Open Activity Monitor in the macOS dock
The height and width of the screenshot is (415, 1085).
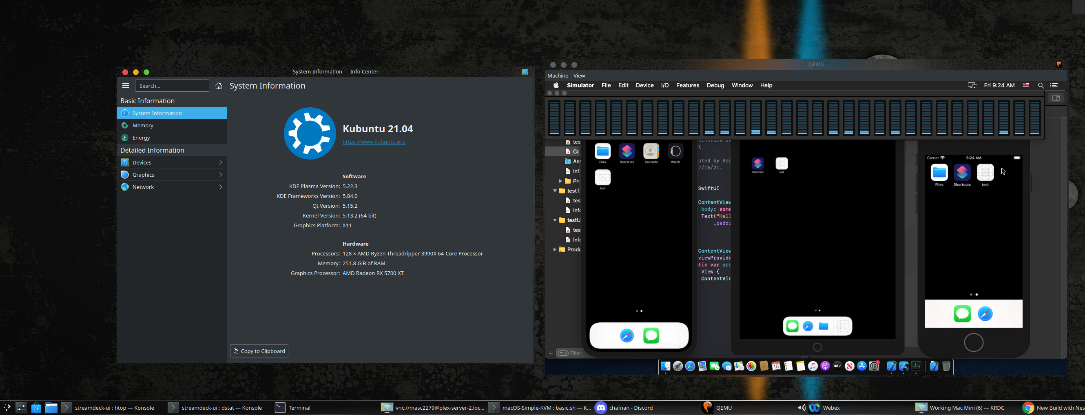(916, 366)
